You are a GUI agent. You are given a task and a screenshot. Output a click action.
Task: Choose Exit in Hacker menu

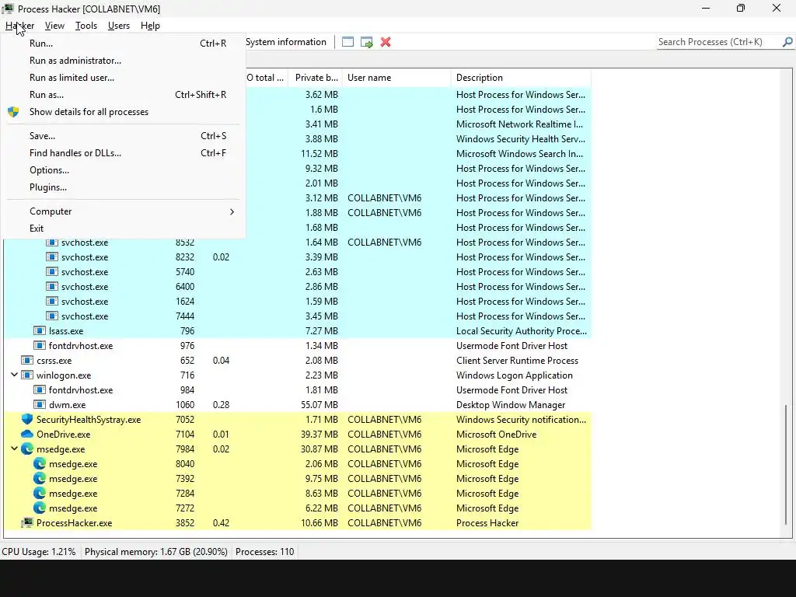pyautogui.click(x=124, y=229)
